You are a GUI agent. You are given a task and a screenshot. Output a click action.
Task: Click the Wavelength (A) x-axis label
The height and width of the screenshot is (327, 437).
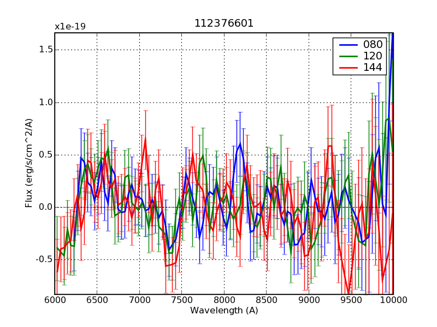point(224,311)
